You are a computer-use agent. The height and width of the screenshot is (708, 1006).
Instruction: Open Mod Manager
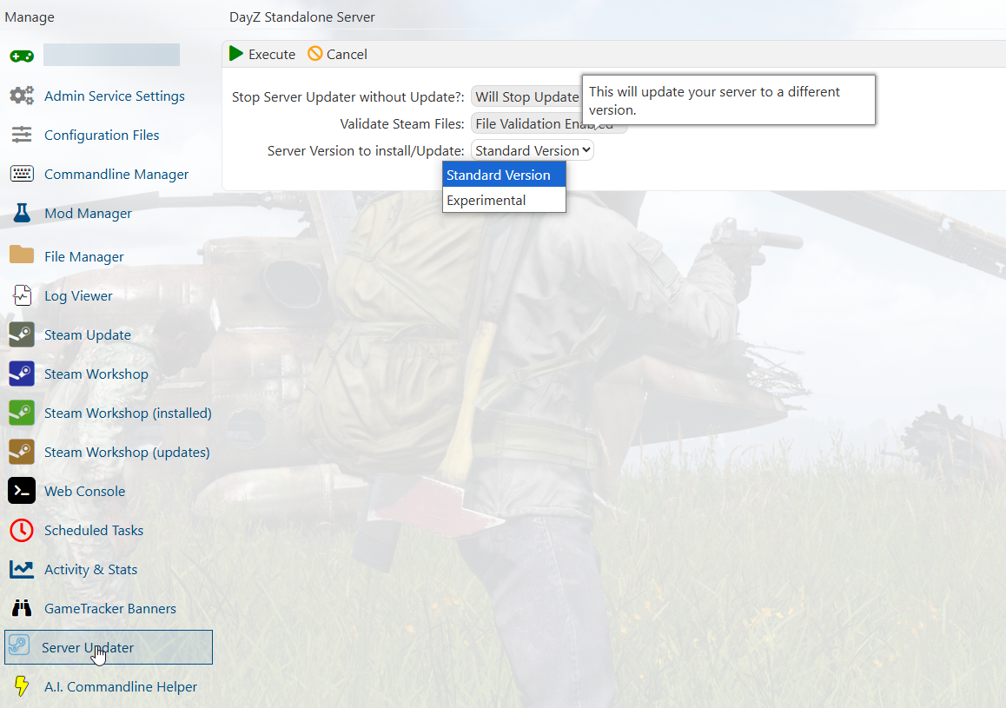[88, 214]
